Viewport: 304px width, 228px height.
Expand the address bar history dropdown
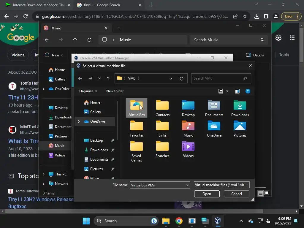tap(171, 78)
